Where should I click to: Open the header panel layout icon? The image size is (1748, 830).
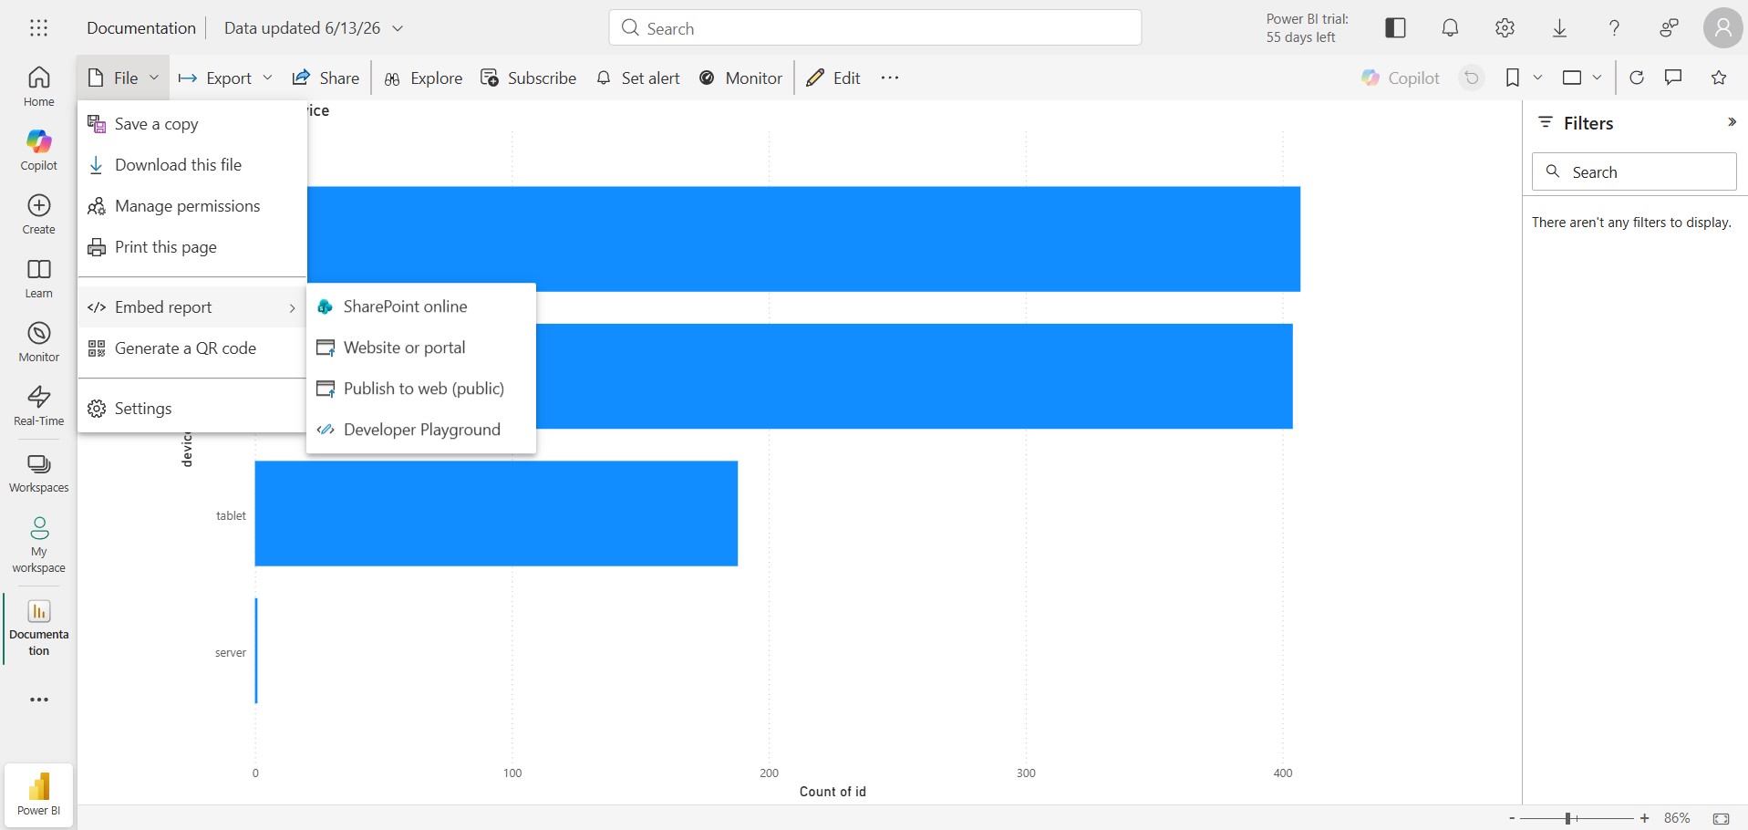tap(1395, 28)
